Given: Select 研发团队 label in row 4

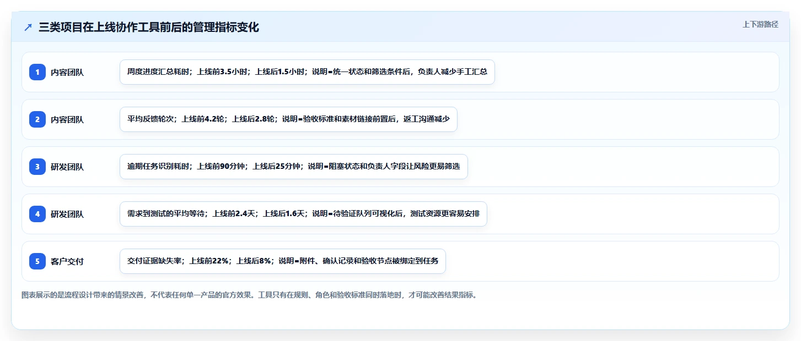Looking at the screenshot, I should point(67,214).
